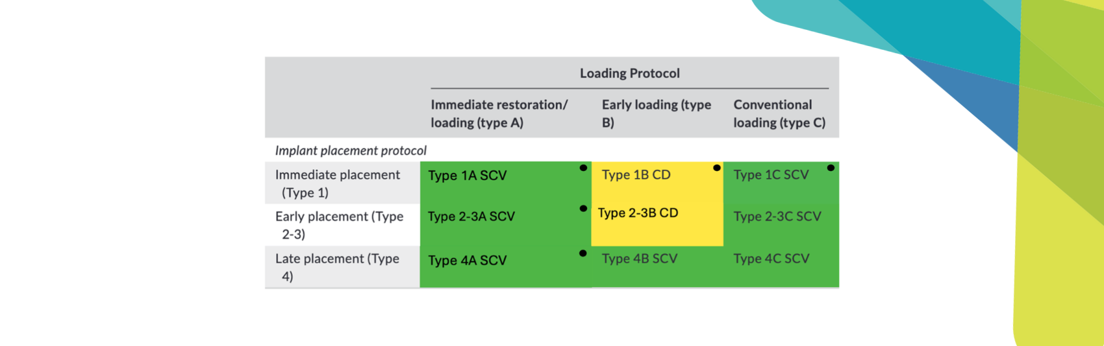Click the black dot in the Type 1A cell
Image resolution: width=1104 pixels, height=346 pixels.
[x=583, y=168]
